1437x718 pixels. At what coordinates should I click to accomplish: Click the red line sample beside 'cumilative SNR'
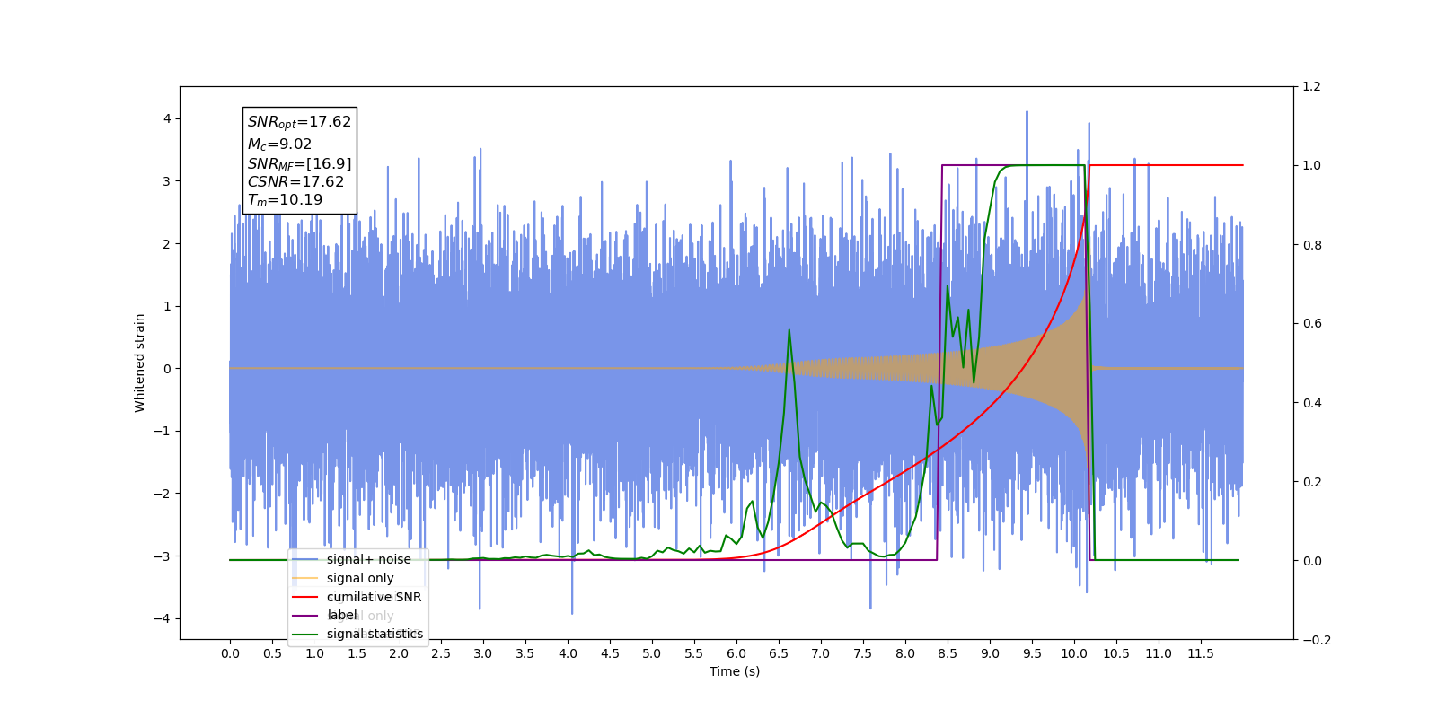tap(305, 597)
